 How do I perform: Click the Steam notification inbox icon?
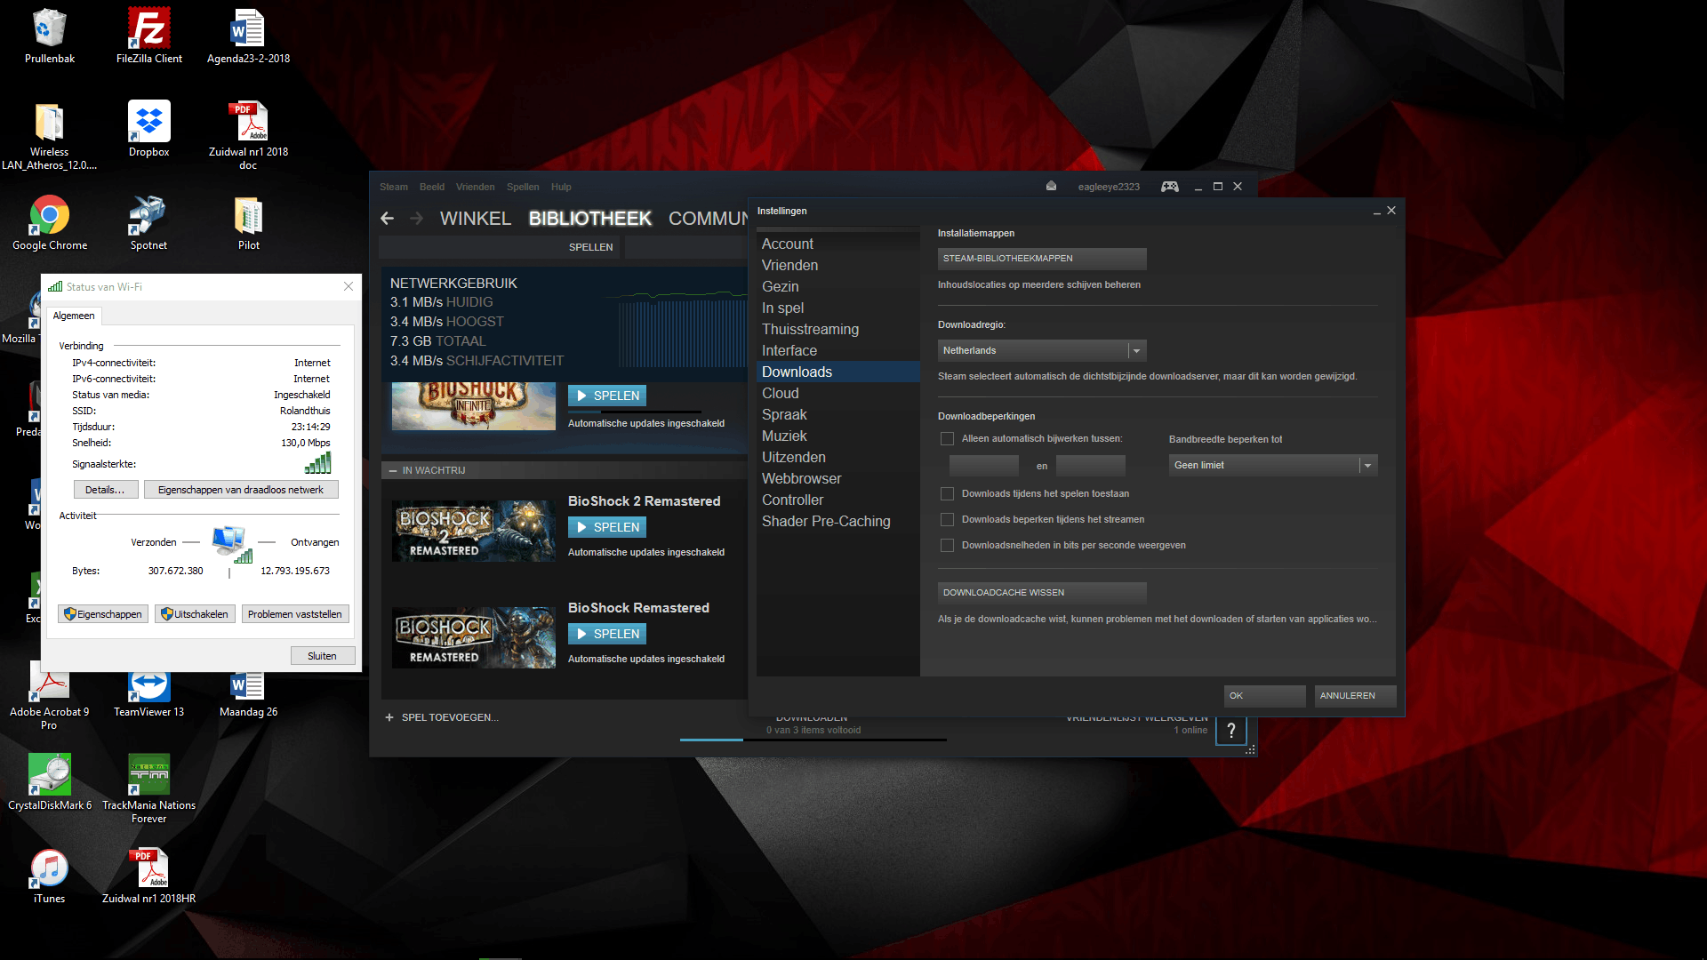coord(1051,187)
